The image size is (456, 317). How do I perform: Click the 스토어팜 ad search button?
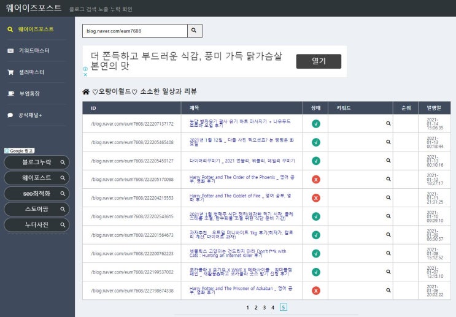[37, 209]
